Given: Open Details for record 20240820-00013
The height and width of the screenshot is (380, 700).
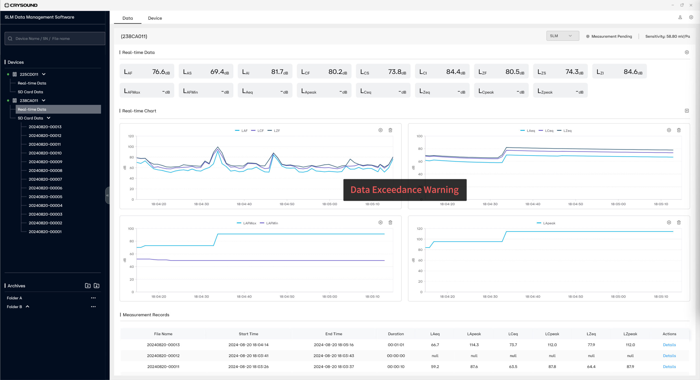Looking at the screenshot, I should 669,345.
